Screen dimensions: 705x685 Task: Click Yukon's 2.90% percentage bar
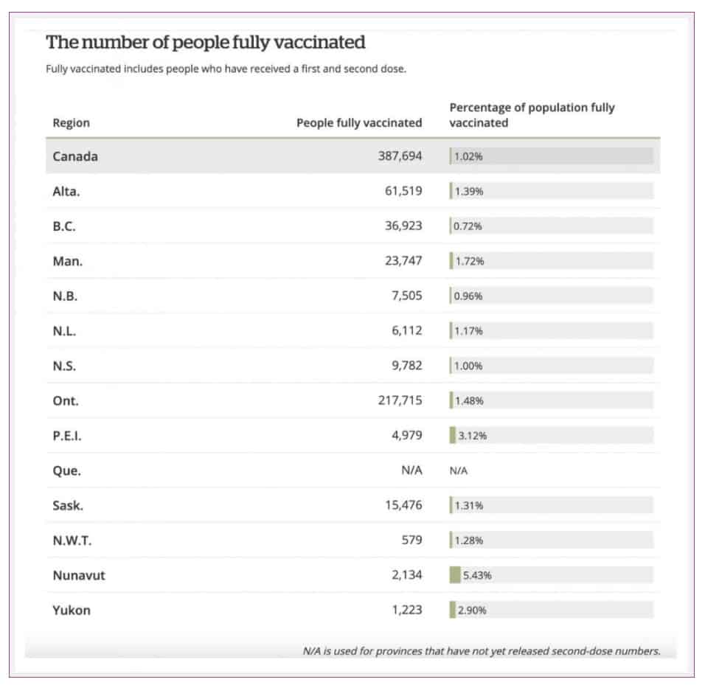pos(551,610)
